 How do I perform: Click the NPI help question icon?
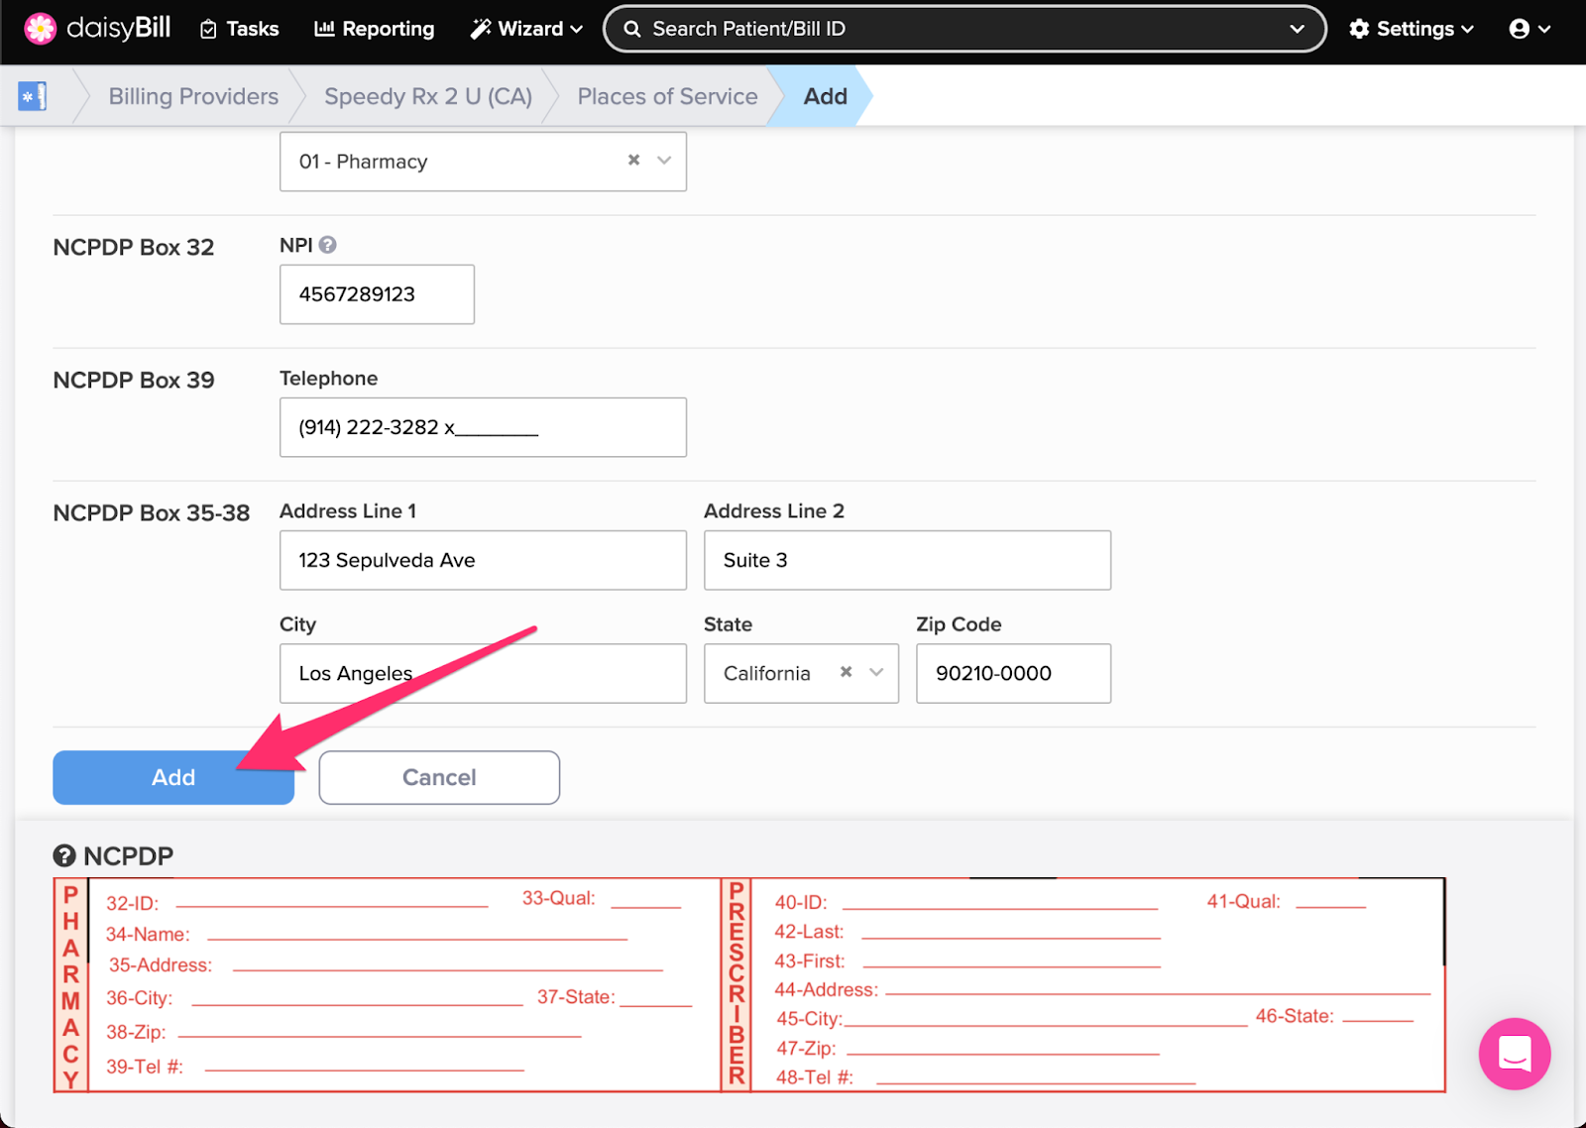328,245
